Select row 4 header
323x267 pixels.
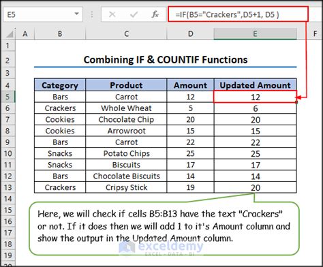[7, 85]
